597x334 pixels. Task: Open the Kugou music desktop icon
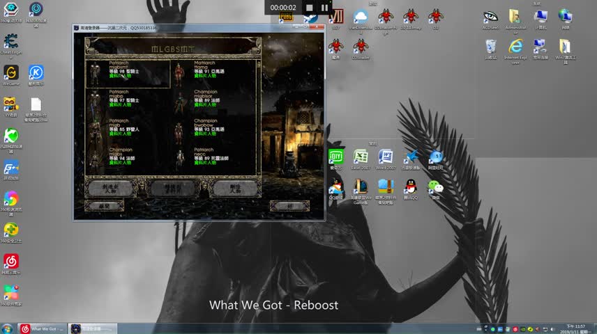pos(36,75)
